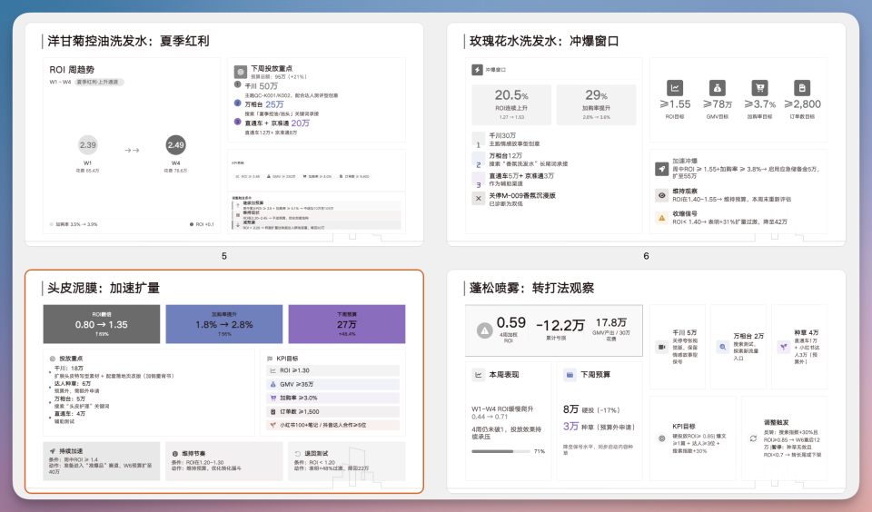Screen dimensions: 872x512
Task: Click the 千川 50万 line on slide 5
Action: [x=262, y=86]
